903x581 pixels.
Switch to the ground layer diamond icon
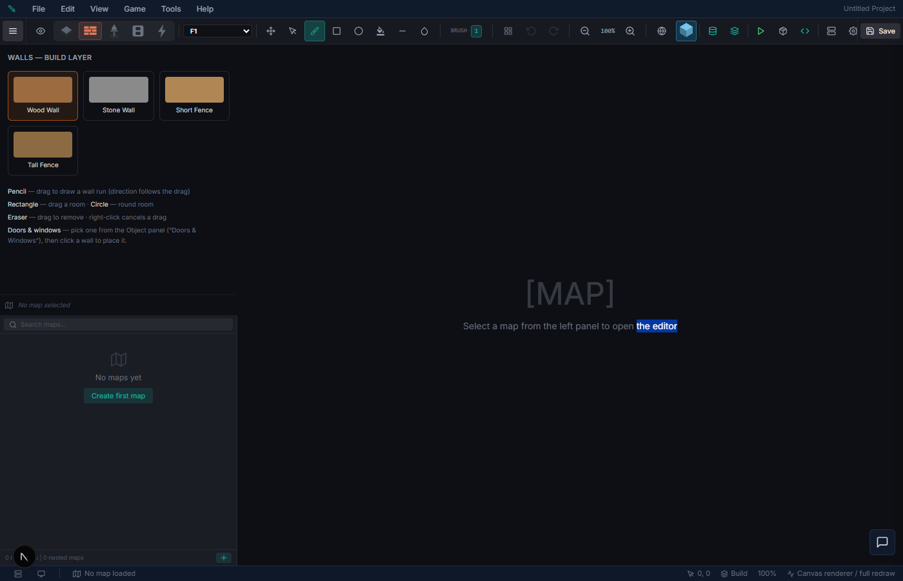pyautogui.click(x=66, y=31)
